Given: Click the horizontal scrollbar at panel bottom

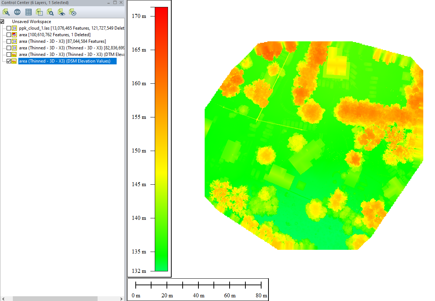Looking at the screenshot, I should pyautogui.click(x=55, y=298).
